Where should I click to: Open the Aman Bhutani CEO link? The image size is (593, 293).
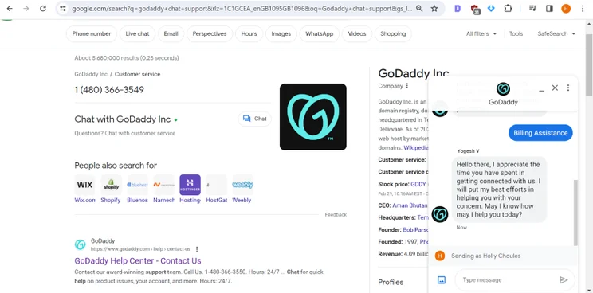click(x=410, y=205)
